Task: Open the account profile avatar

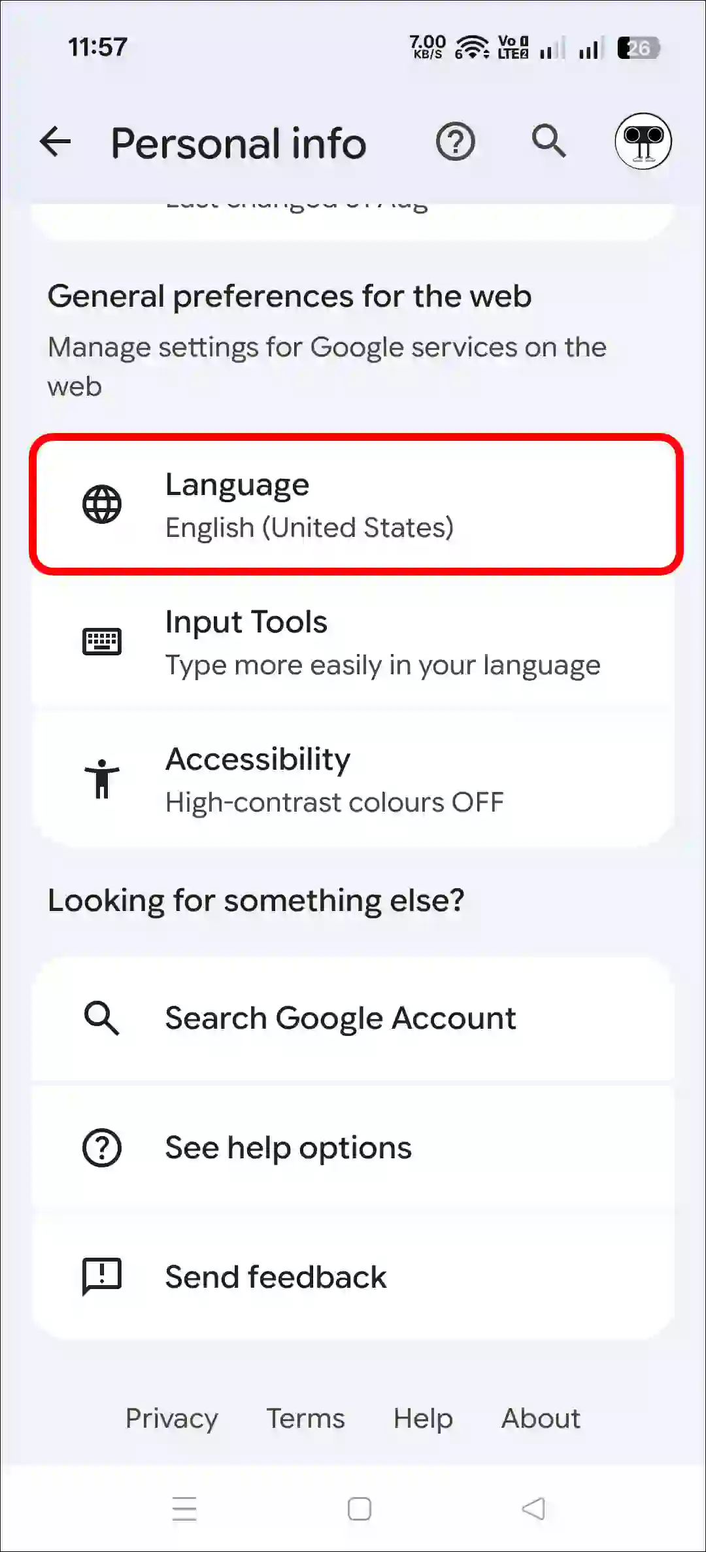Action: point(643,141)
